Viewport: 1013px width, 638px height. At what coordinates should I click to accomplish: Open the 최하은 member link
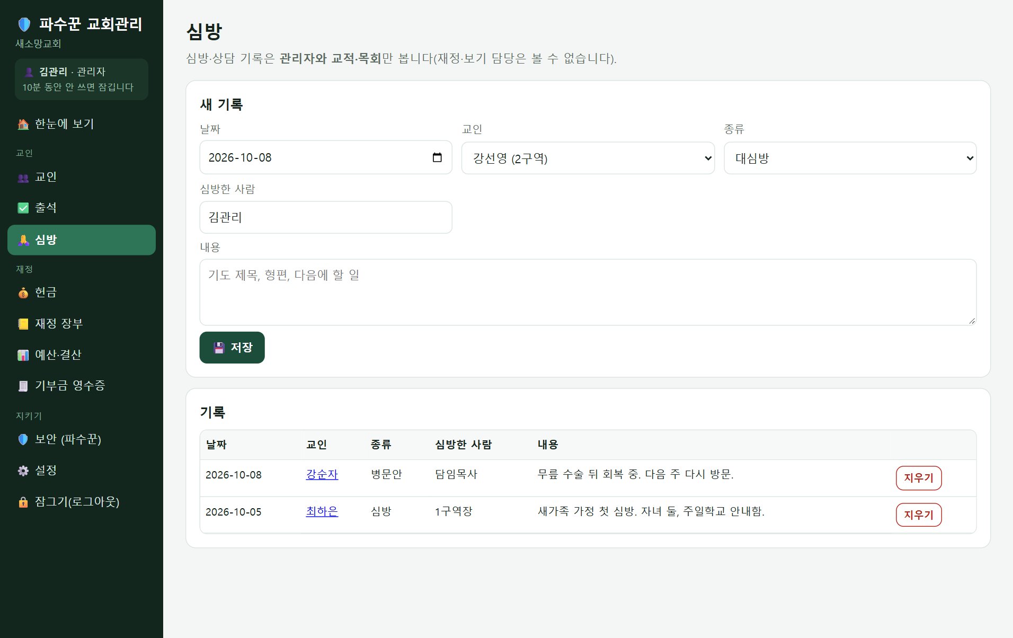(x=322, y=511)
